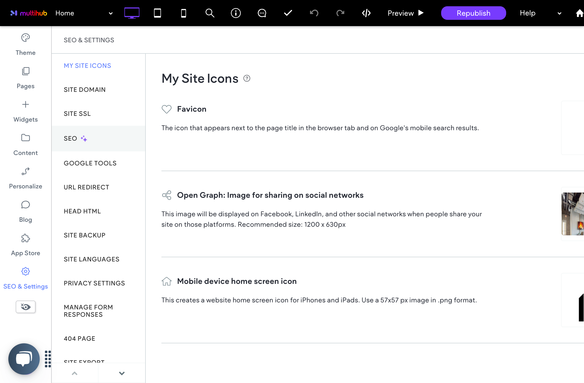Redo the last change
This screenshot has width=584, height=383.
pos(340,13)
